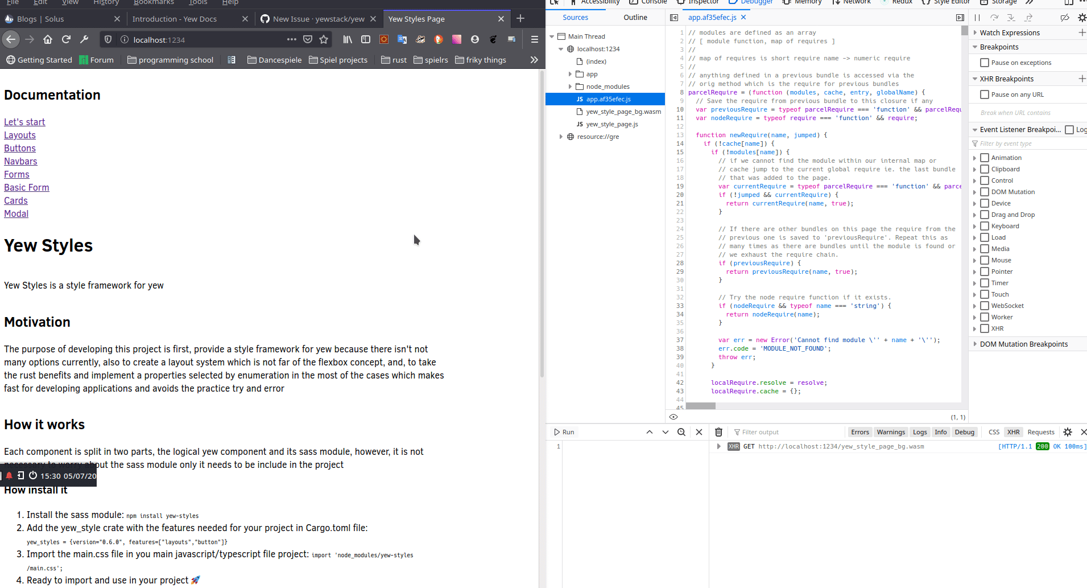Click the console search magnifier icon
This screenshot has height=588, width=1087.
pyautogui.click(x=681, y=432)
